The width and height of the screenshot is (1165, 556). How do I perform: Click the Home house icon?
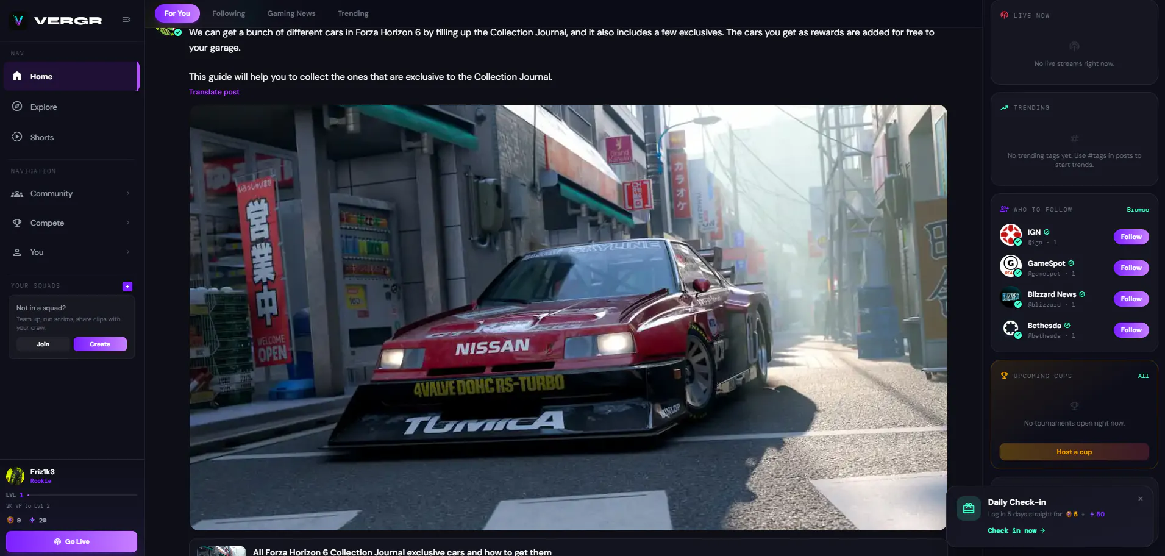tap(17, 76)
